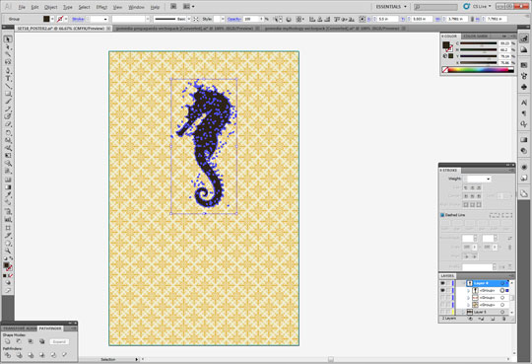The image size is (532, 364).
Task: Select the Pencil tool
Action: point(8,109)
